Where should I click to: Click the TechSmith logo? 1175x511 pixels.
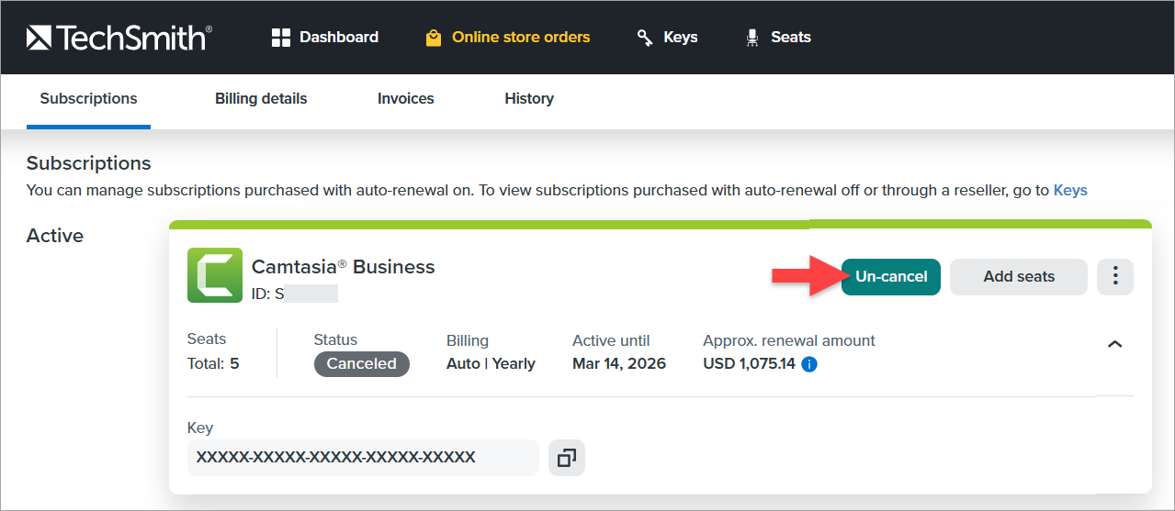[x=119, y=38]
